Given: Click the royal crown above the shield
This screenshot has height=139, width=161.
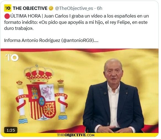Looking at the screenshot, I should pyautogui.click(x=39, y=74).
